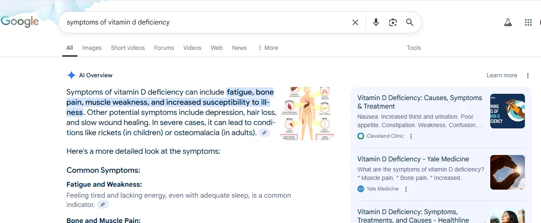Click 'Here's a more detailed look' line
Viewport: 541px width, 223px height.
[143, 151]
